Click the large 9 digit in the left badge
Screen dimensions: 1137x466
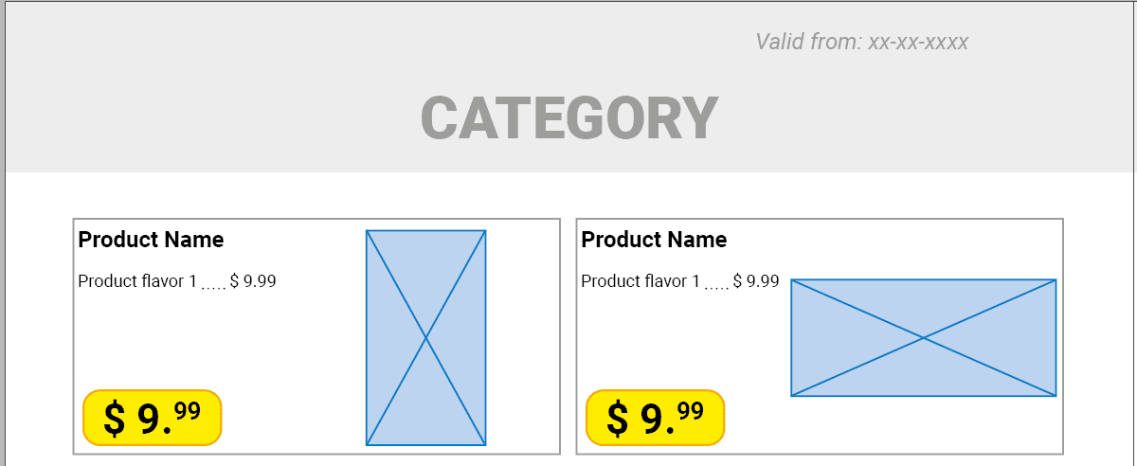(150, 419)
